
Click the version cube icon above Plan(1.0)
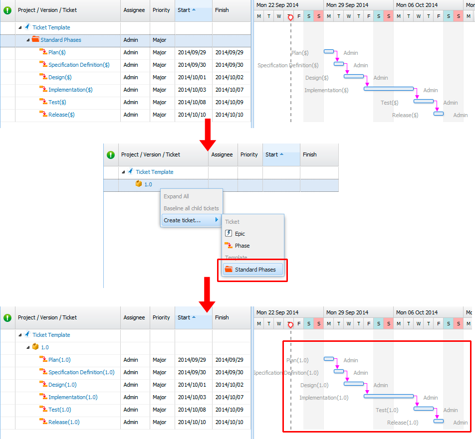(x=35, y=347)
